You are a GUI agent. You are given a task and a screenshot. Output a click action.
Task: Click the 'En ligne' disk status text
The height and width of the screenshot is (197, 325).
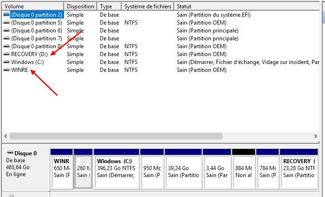tap(16, 174)
